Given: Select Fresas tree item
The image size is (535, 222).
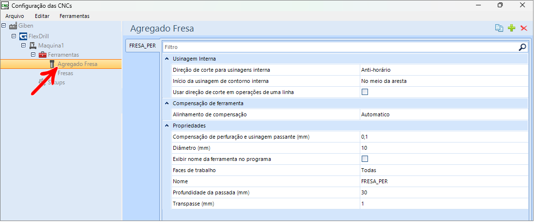Looking at the screenshot, I should pyautogui.click(x=65, y=73).
